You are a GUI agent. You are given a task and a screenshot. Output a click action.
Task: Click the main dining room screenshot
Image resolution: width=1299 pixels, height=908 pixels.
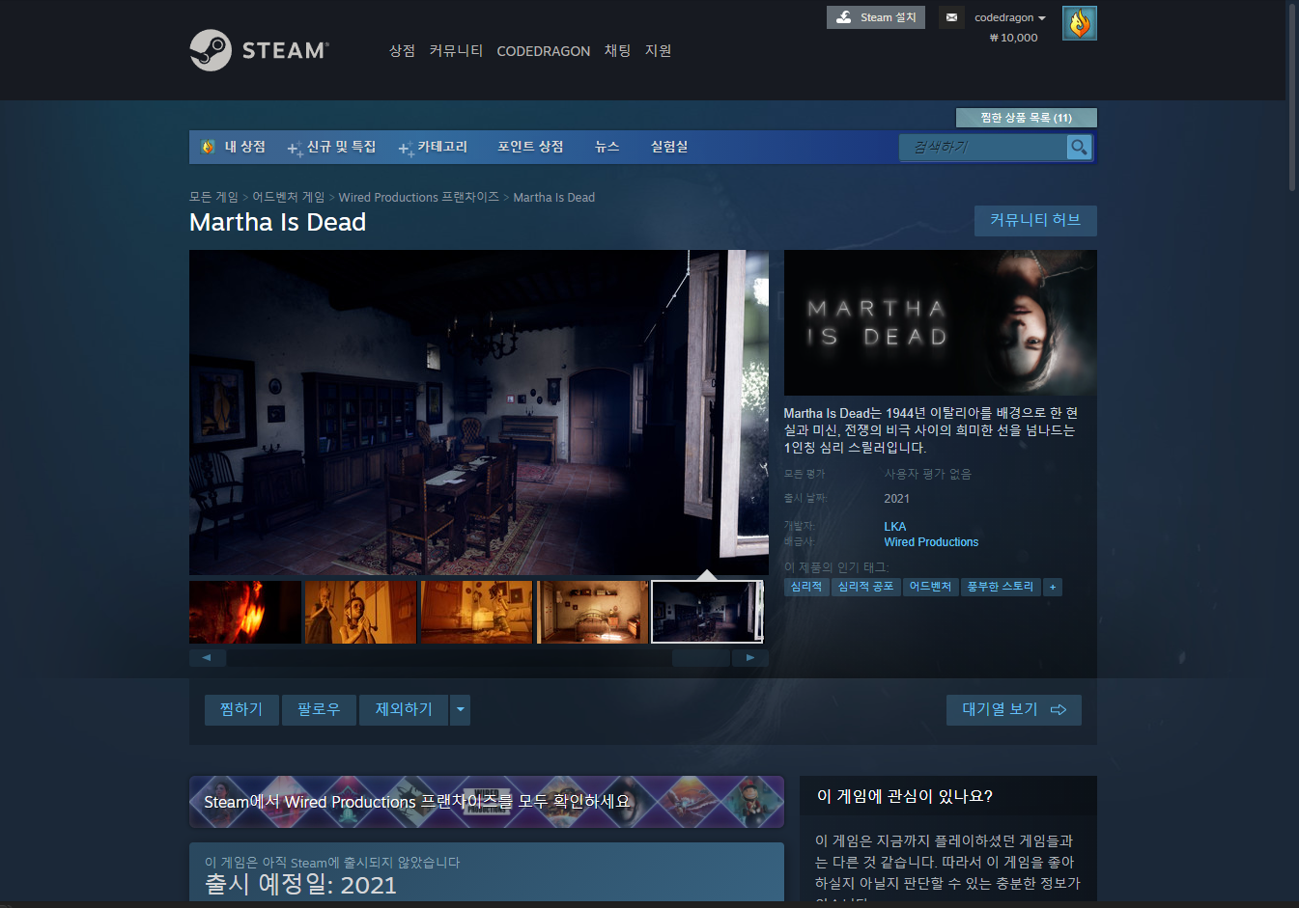click(x=479, y=413)
